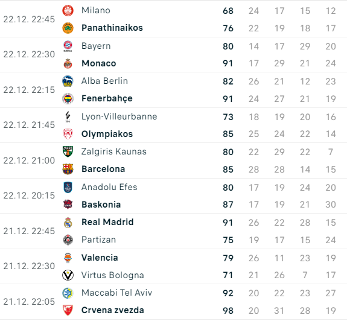Click the Monaco team logo
The height and width of the screenshot is (321, 347).
(x=68, y=63)
